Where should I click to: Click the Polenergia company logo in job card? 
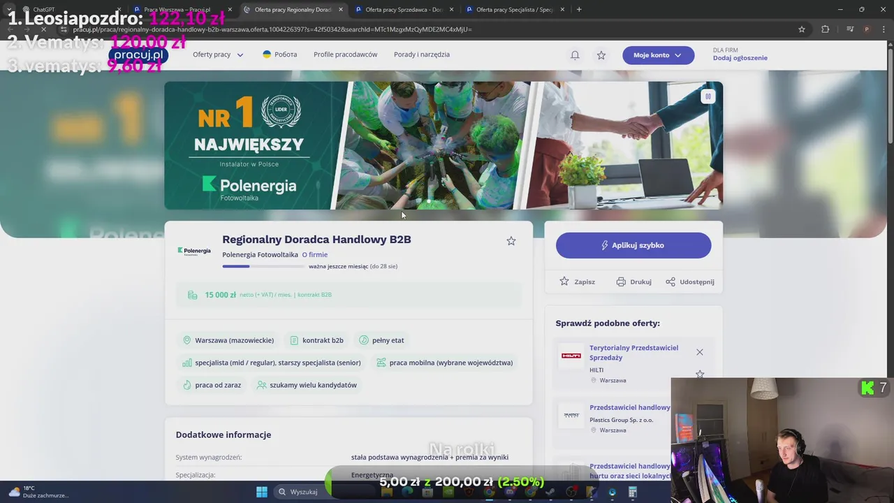pos(194,251)
